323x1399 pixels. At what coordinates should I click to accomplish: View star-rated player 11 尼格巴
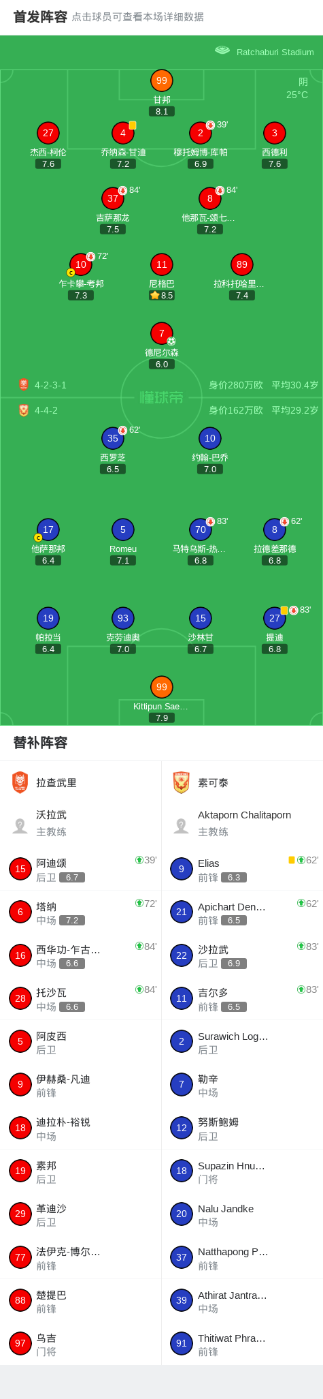(161, 264)
